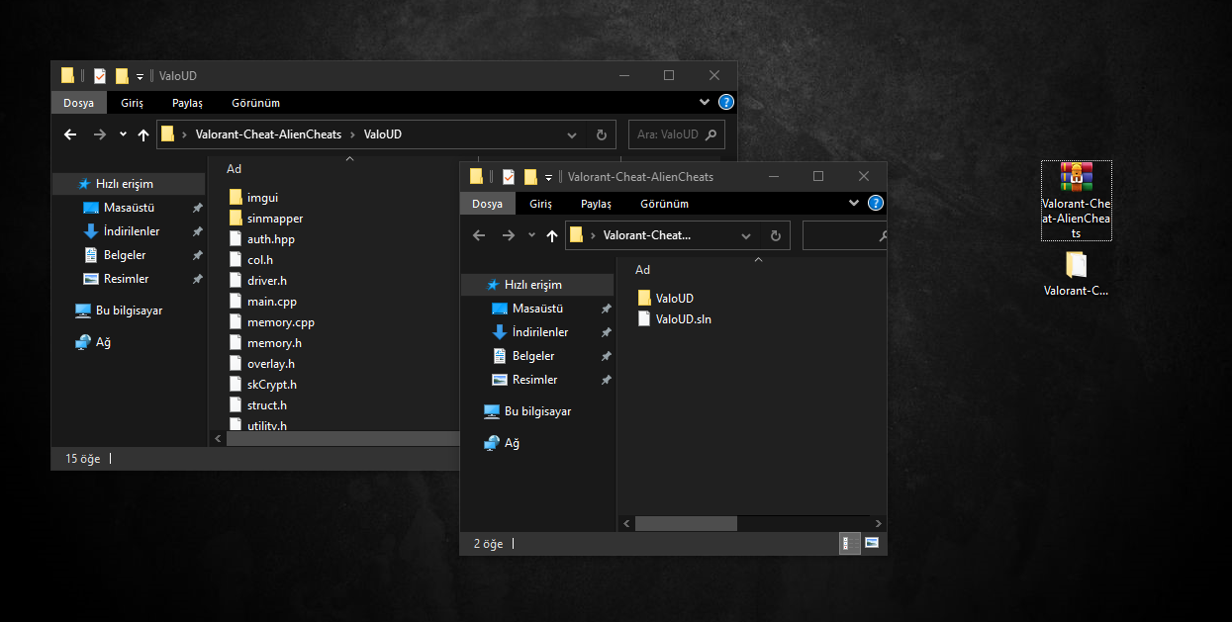Sort by Ad column header in front window
The height and width of the screenshot is (622, 1232).
point(642,270)
